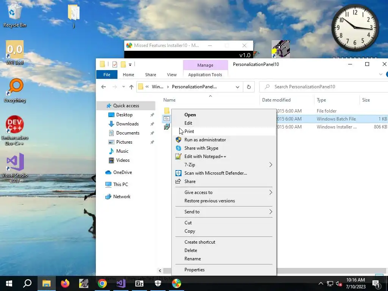
Task: Choose Edit from the context menu
Action: coord(224,123)
